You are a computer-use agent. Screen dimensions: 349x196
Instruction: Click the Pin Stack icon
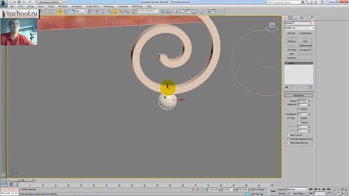(287, 87)
